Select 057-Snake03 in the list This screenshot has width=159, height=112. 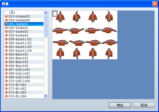[x=24, y=32]
